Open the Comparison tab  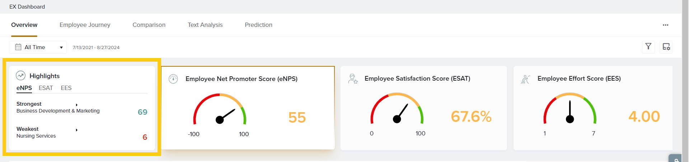click(x=149, y=25)
